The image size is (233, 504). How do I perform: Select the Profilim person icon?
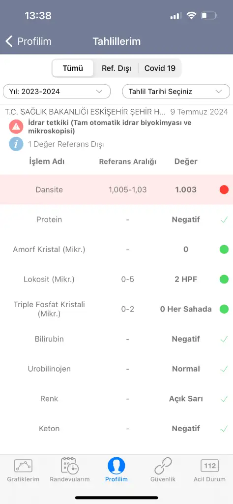pos(116,466)
